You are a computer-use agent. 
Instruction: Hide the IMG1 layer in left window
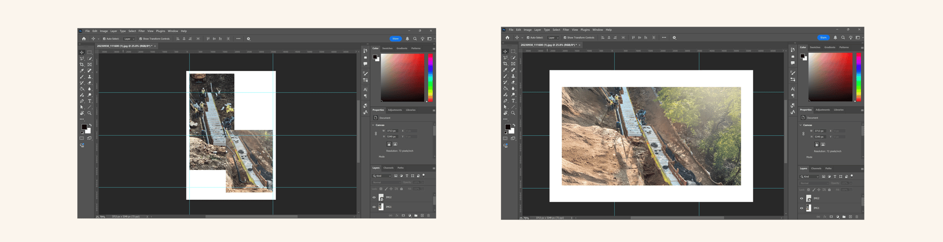coord(374,207)
